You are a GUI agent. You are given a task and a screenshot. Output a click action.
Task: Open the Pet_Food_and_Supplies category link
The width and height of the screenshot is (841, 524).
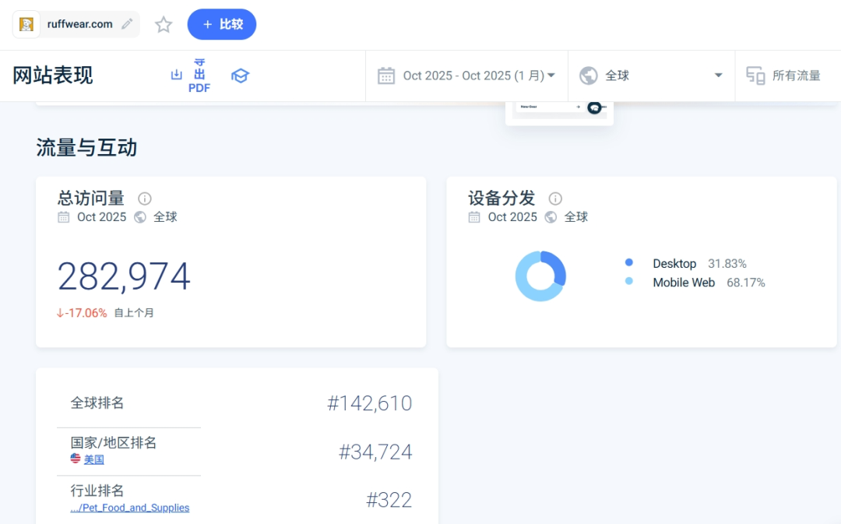tap(130, 508)
